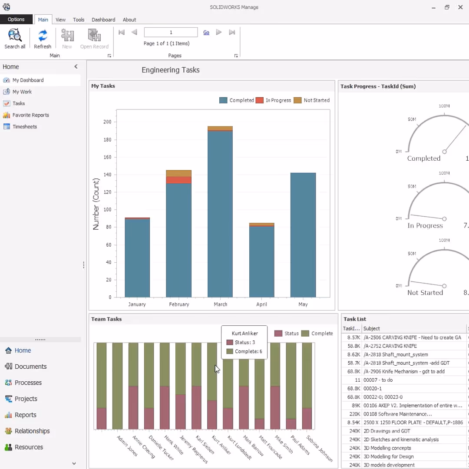This screenshot has width=469, height=469.
Task: Open the Options menu
Action: coord(16,20)
